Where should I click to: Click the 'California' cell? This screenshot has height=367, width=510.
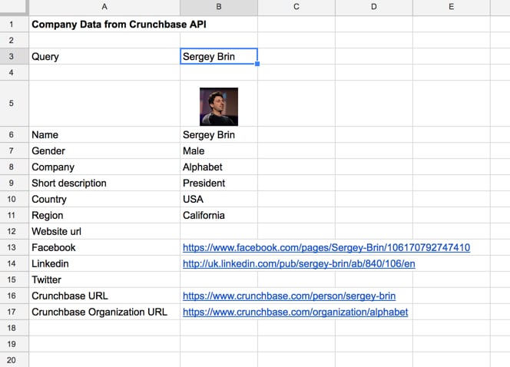point(219,215)
